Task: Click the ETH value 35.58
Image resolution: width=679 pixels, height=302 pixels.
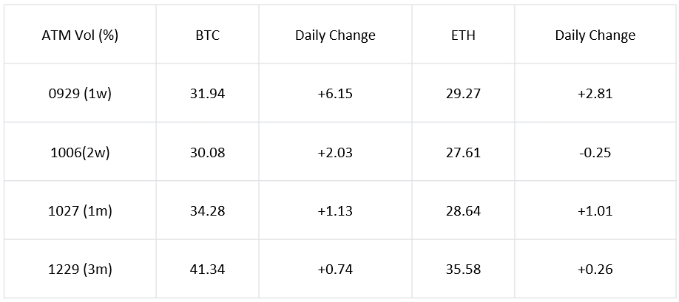Action: coord(463,270)
